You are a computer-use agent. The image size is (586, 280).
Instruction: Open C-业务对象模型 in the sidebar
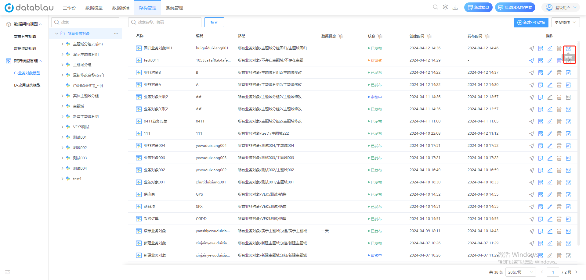pyautogui.click(x=27, y=73)
